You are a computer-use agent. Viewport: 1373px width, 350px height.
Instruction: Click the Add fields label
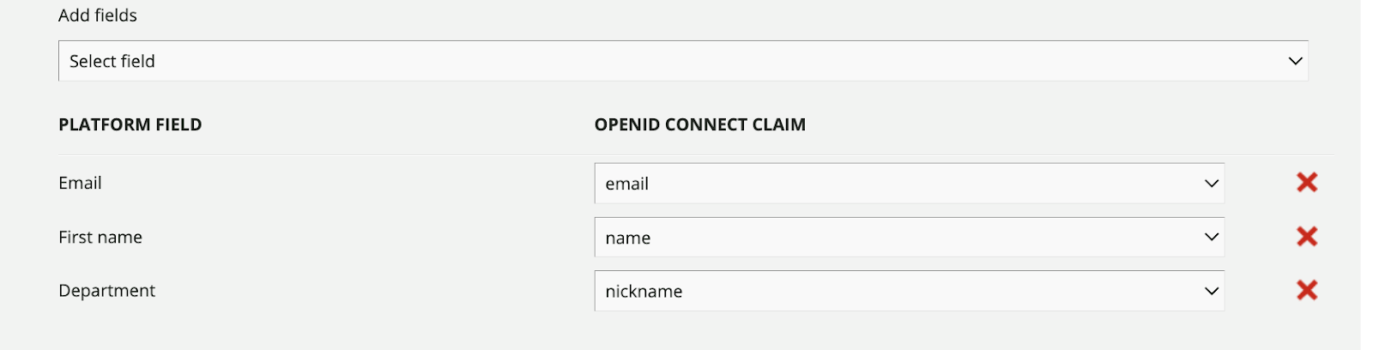(x=97, y=15)
